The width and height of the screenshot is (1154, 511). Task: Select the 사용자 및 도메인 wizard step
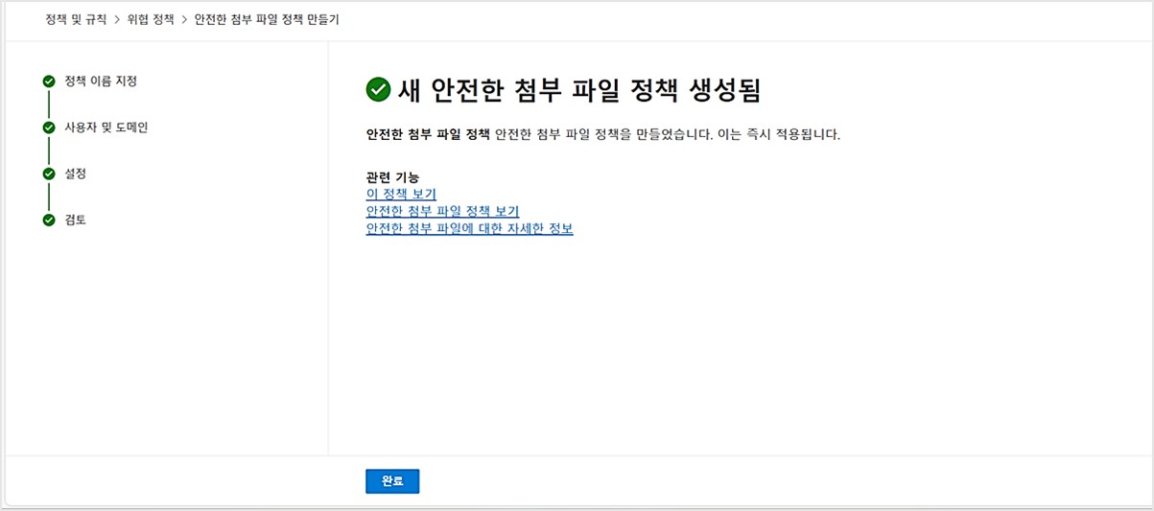(x=106, y=128)
